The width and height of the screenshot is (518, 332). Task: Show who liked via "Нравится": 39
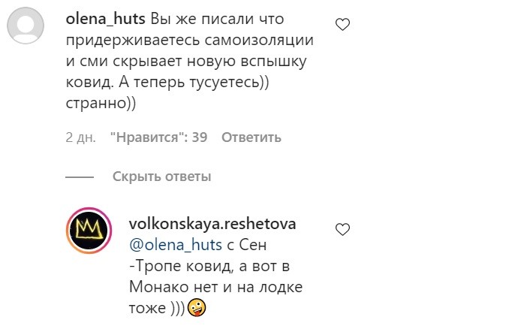(158, 137)
